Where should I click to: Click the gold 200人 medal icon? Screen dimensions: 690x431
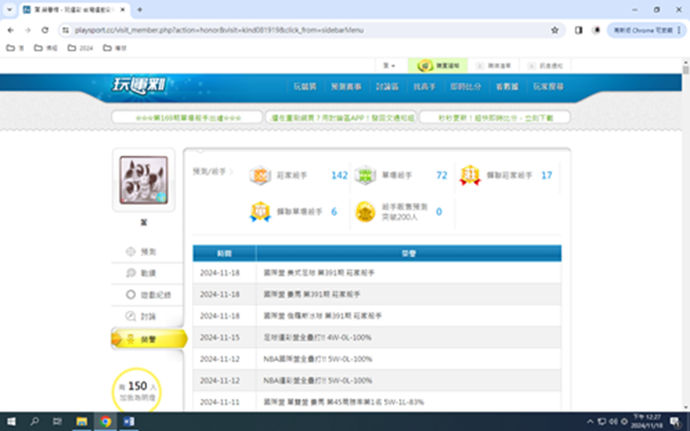tap(364, 212)
